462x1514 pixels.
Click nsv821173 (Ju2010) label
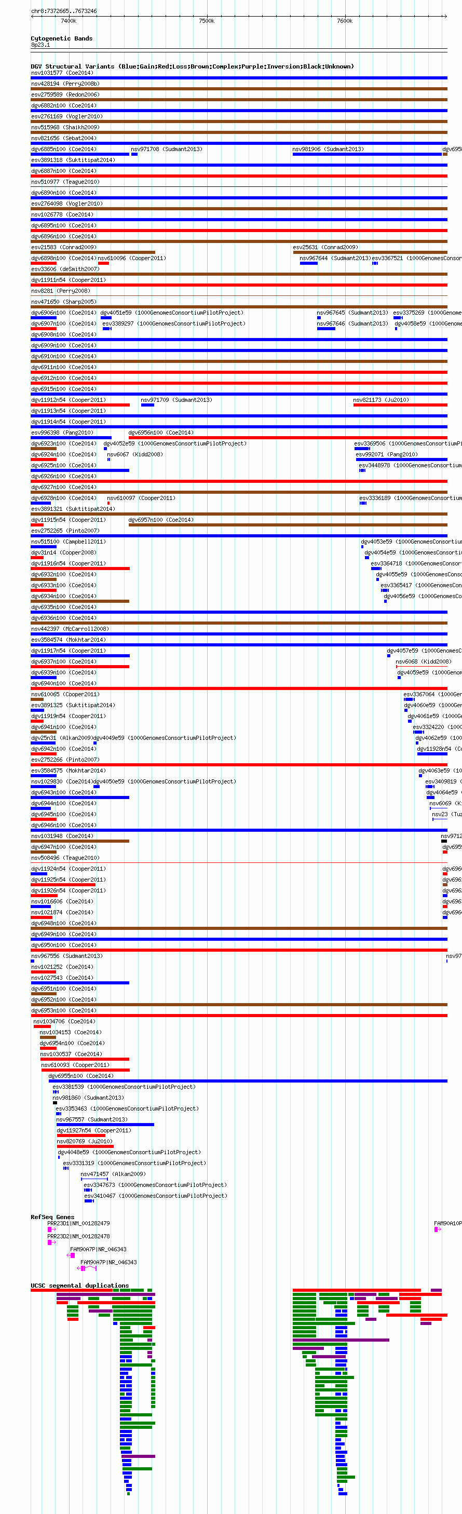[381, 400]
